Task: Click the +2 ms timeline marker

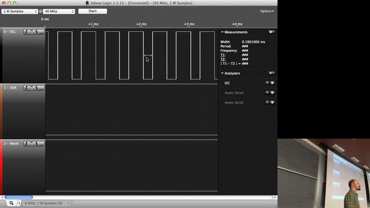Action: click(141, 24)
